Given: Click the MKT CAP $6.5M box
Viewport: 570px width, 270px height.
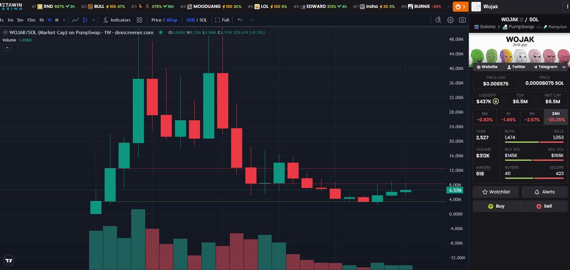Looking at the screenshot, I should pyautogui.click(x=552, y=99).
